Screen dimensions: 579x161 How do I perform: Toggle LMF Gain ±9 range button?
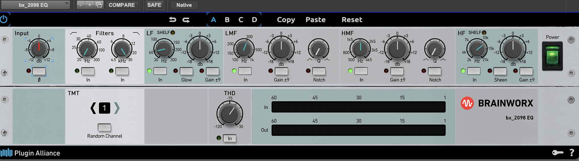[x=282, y=71]
